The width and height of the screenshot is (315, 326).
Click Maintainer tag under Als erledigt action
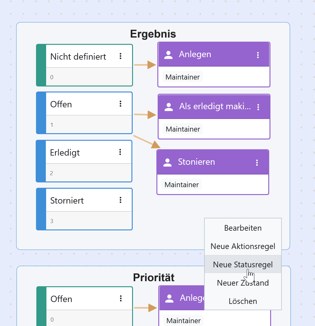point(183,129)
